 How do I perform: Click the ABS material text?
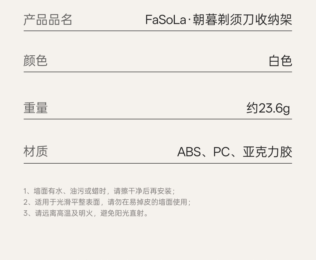click(x=189, y=152)
